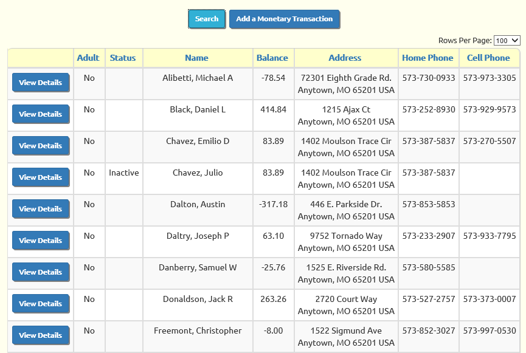Click the Search button
Viewport: 526px width, 353px height.
(x=206, y=19)
